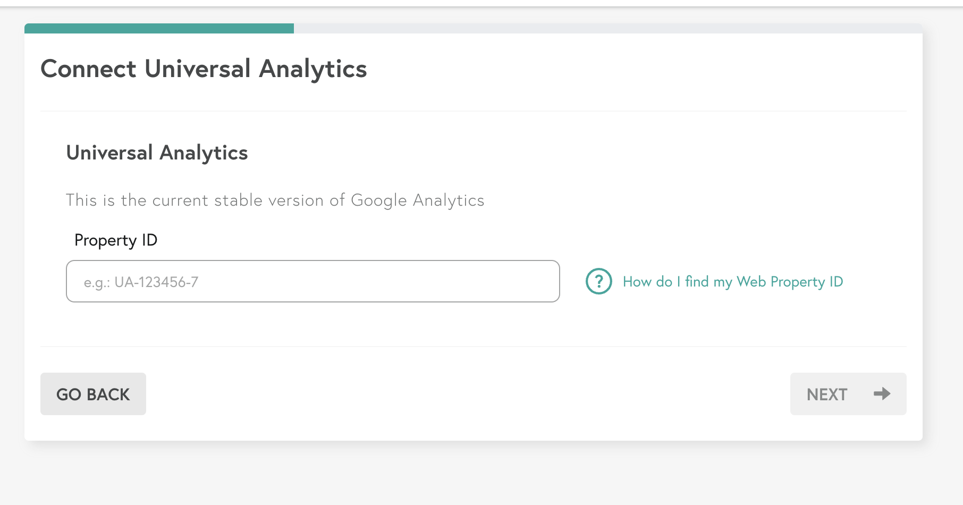963x505 pixels.
Task: Click the question mark help icon
Action: [599, 281]
